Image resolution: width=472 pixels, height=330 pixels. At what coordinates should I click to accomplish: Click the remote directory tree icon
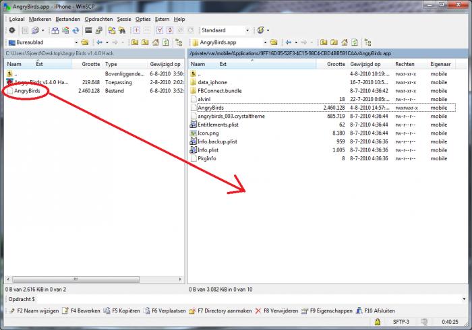[x=367, y=42]
